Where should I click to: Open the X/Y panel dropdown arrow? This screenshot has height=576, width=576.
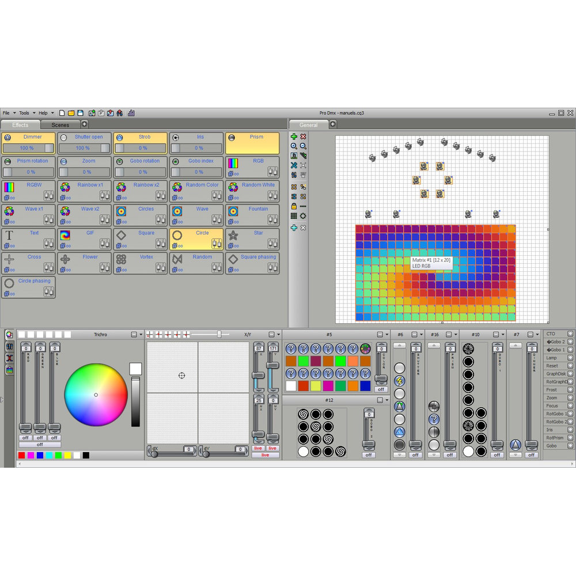[279, 335]
